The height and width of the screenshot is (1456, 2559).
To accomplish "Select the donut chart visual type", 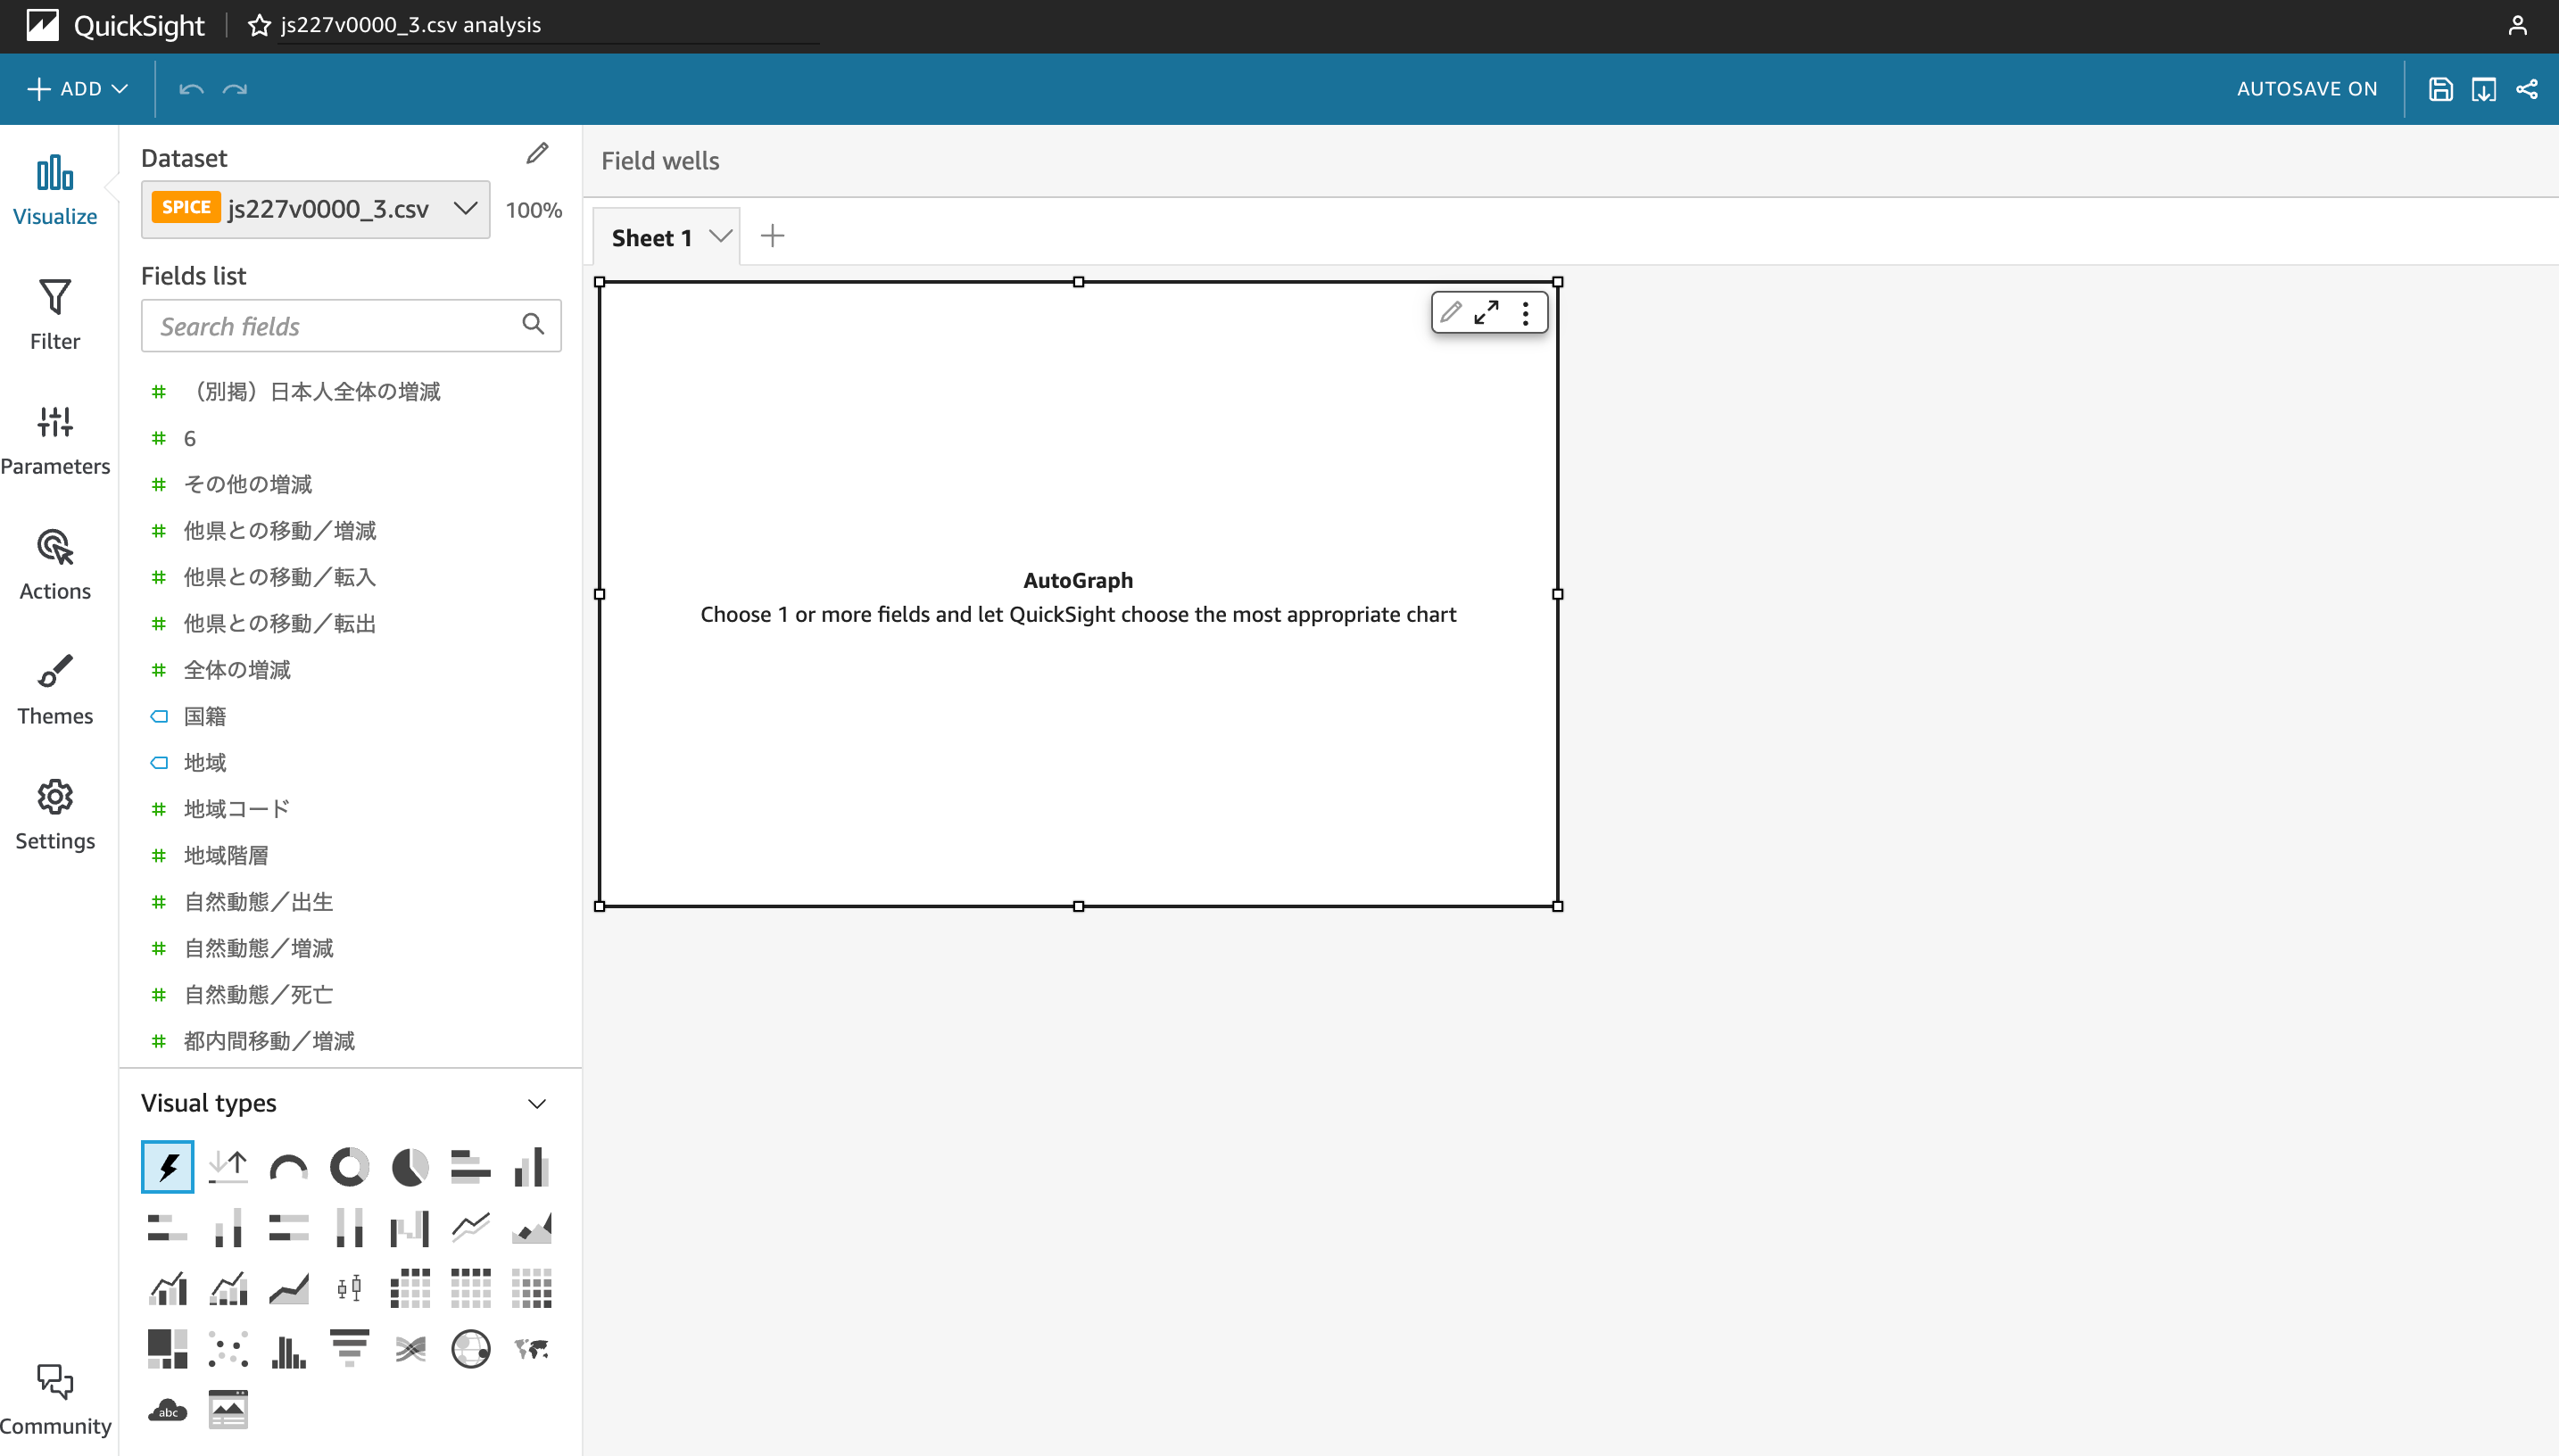I will point(349,1167).
